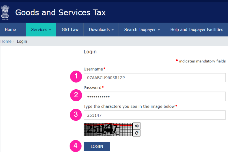Image resolution: width=228 pixels, height=152 pixels.
Task: Open the Home menu item
Action: click(x=10, y=30)
